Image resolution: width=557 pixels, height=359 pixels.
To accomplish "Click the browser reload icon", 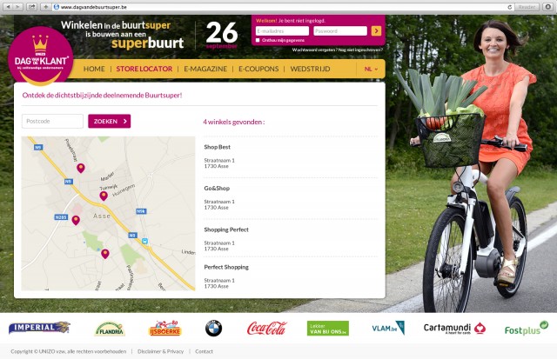I will [x=510, y=7].
